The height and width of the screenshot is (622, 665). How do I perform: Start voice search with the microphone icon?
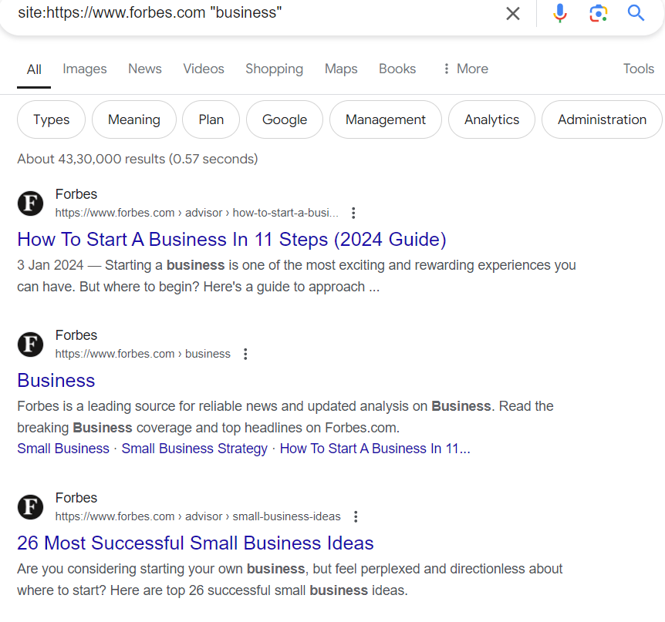(x=560, y=13)
